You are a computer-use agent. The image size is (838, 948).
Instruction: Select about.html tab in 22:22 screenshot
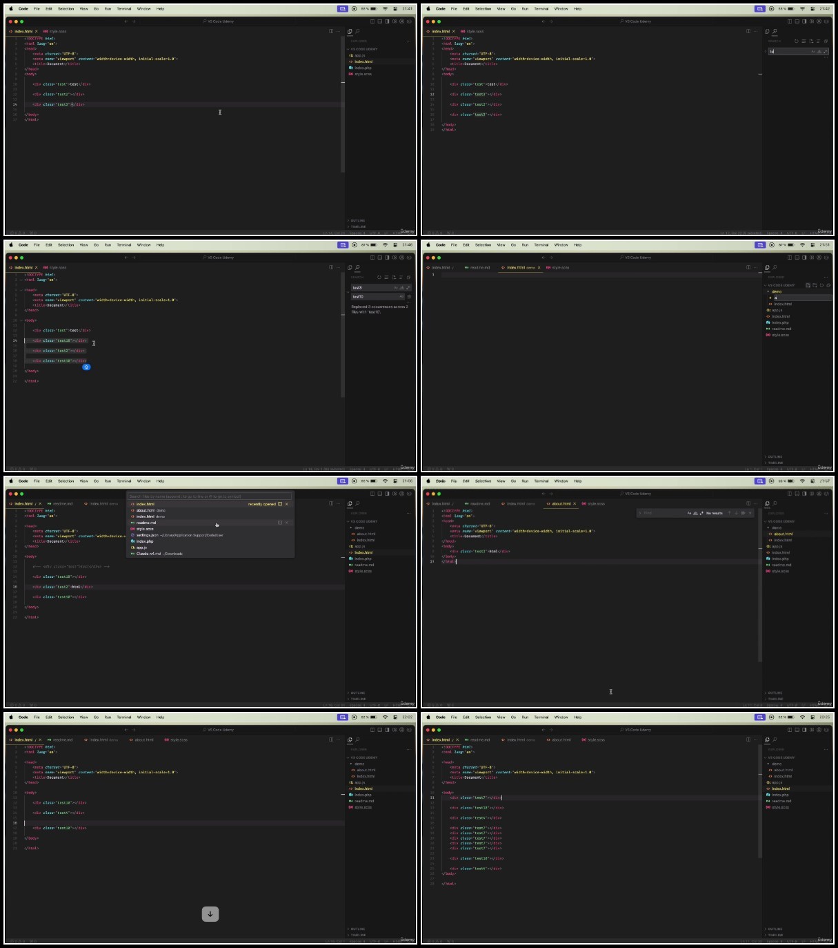pos(141,739)
